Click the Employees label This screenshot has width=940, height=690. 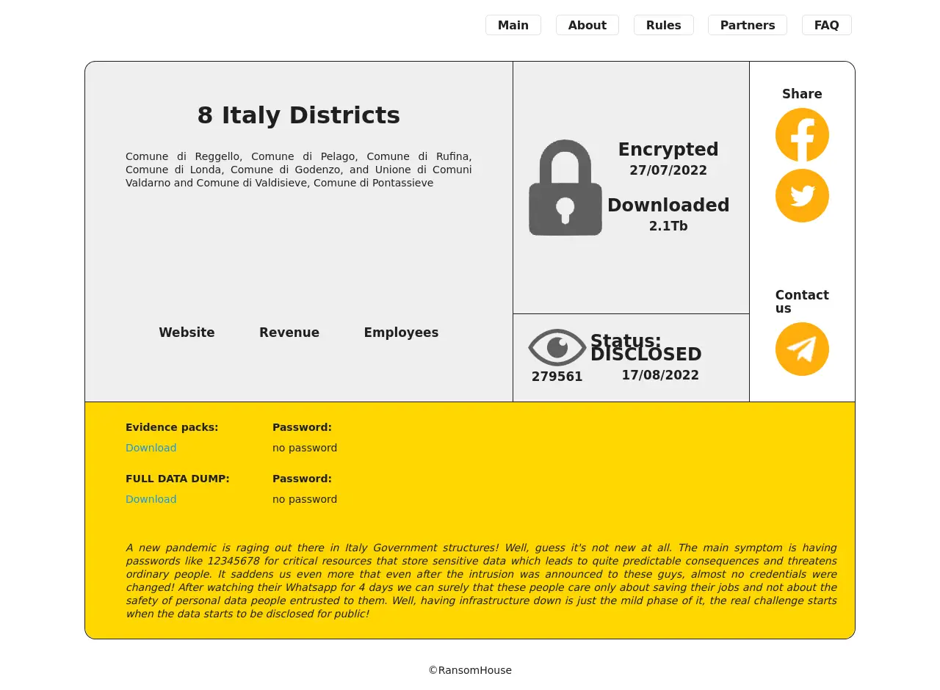point(401,333)
